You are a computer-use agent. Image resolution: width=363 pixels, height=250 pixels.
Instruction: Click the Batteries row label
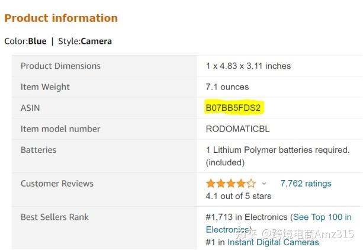pyautogui.click(x=38, y=150)
